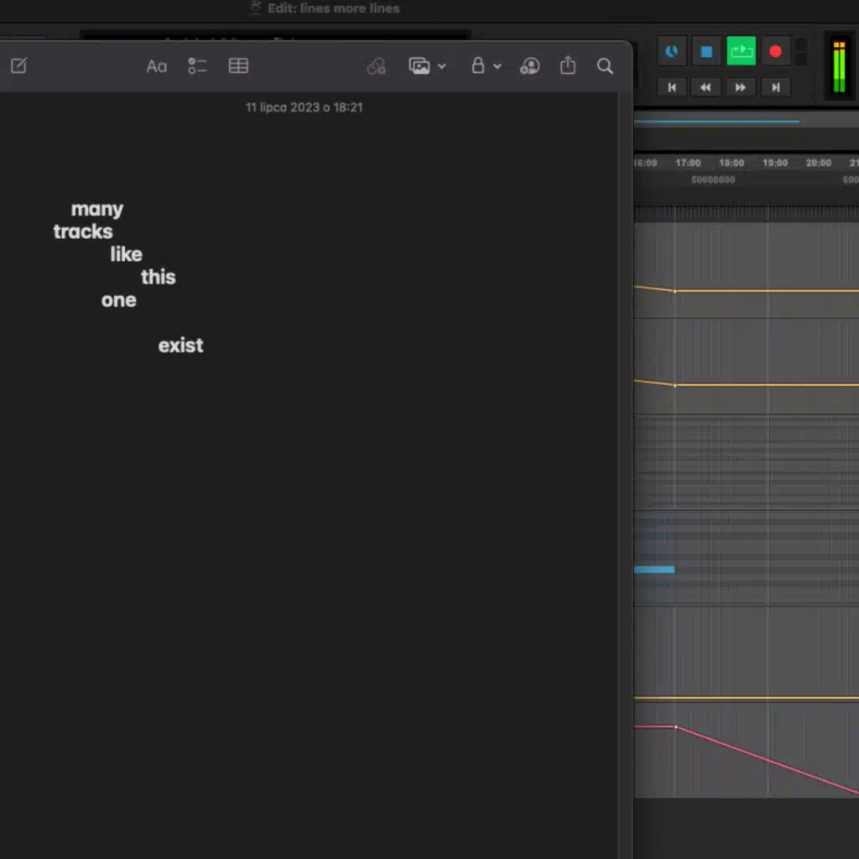Click the 18:00 mark on the ruler
The width and height of the screenshot is (859, 859).
coord(731,163)
